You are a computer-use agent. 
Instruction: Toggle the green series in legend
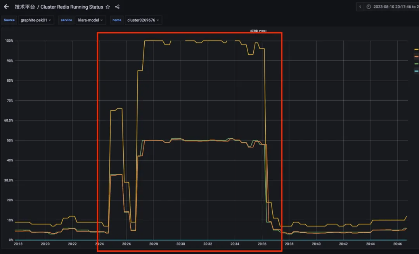point(416,64)
